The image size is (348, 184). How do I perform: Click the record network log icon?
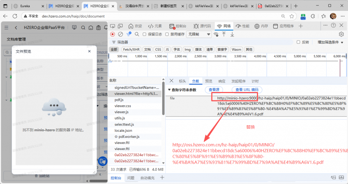pos(112,34)
